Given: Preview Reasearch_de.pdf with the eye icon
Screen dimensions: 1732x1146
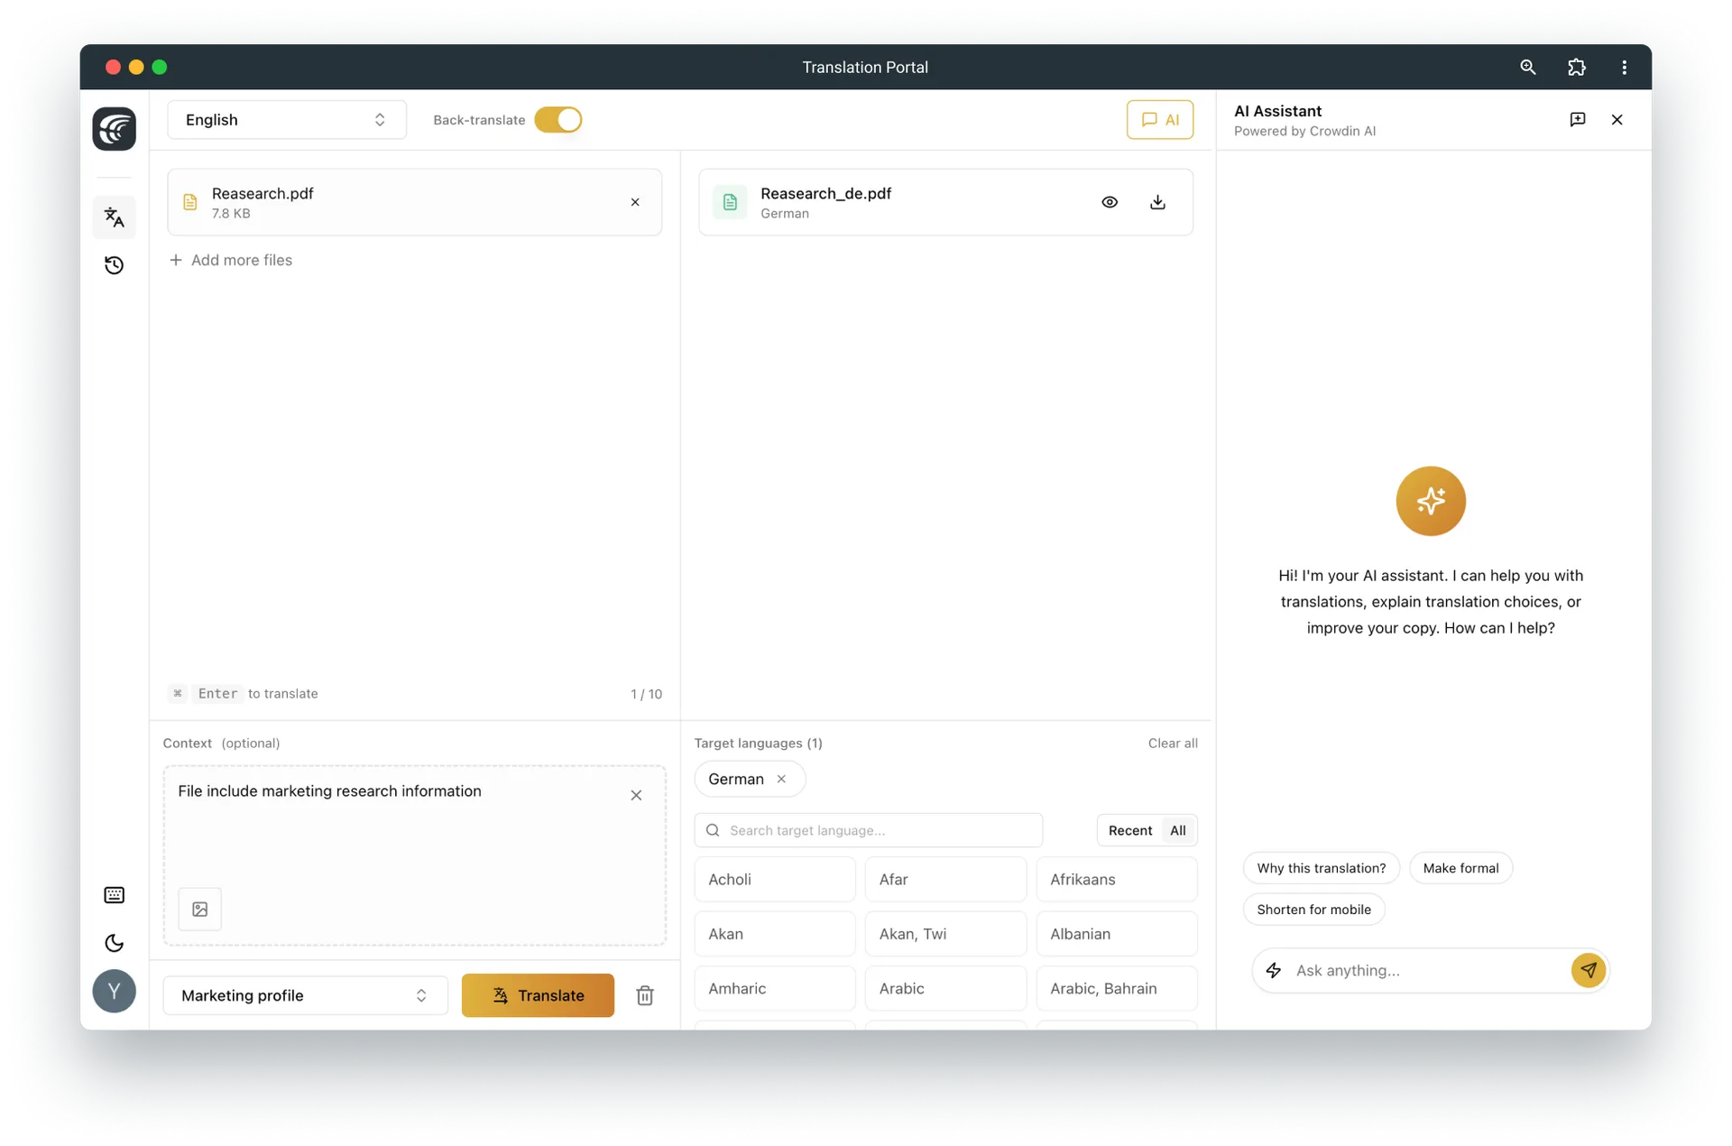Looking at the screenshot, I should (x=1110, y=202).
